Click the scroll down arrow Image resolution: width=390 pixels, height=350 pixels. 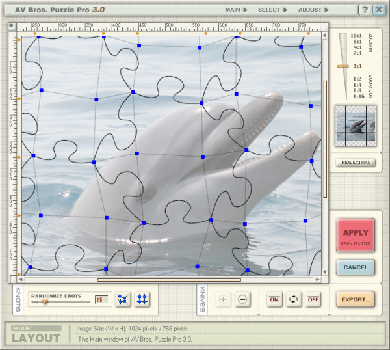[325, 273]
